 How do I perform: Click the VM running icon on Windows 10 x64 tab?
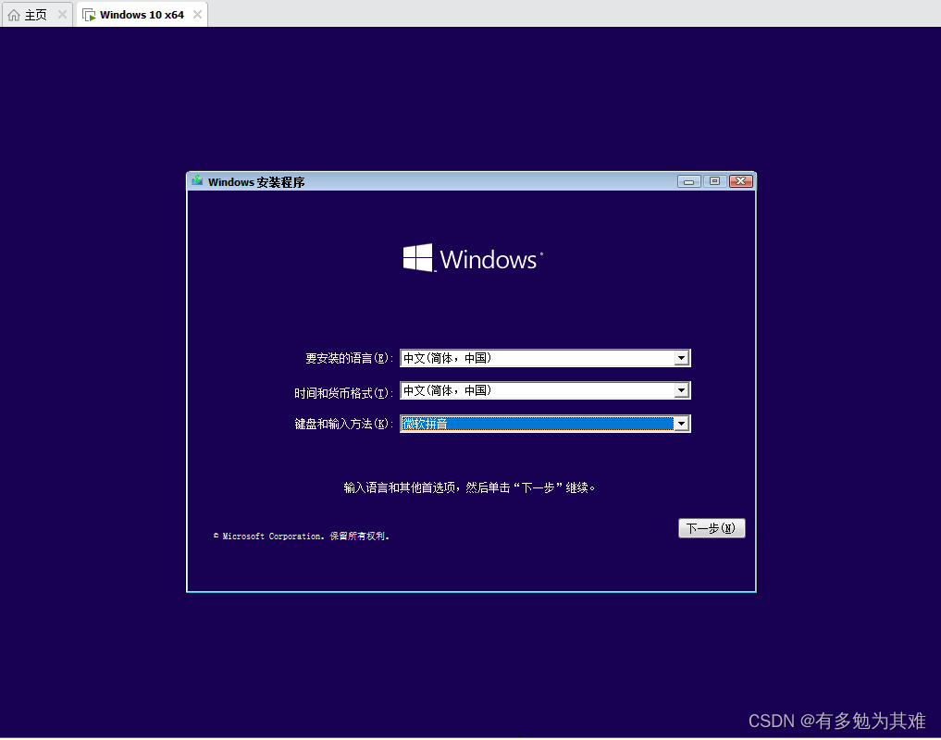click(x=89, y=15)
